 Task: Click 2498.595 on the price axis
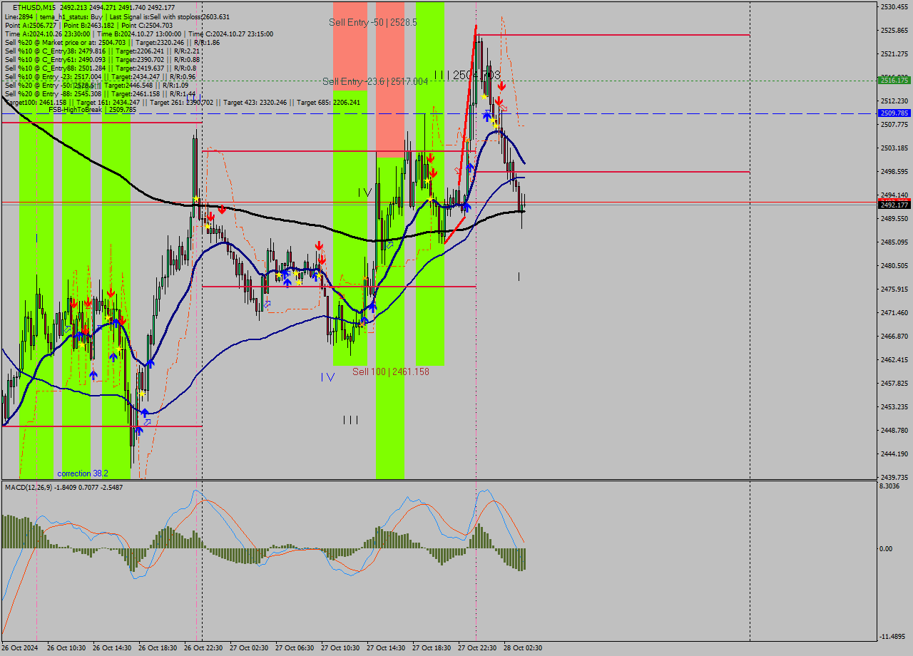pyautogui.click(x=894, y=171)
